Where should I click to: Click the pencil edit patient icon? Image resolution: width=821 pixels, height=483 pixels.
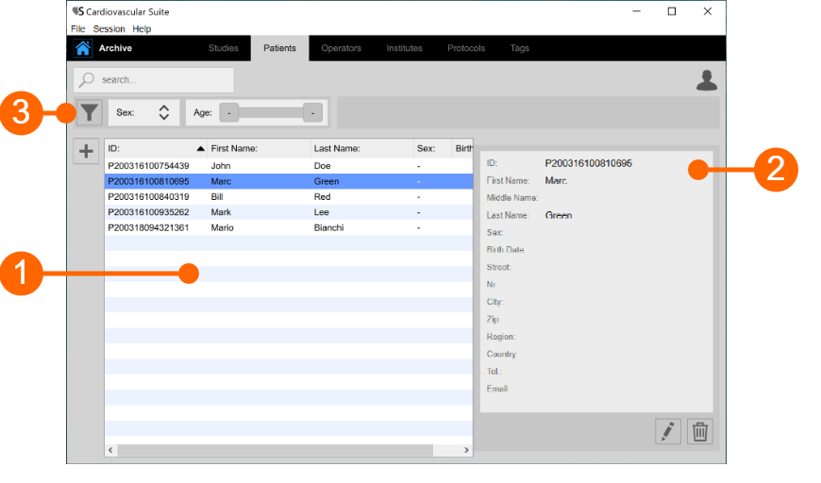(x=667, y=432)
